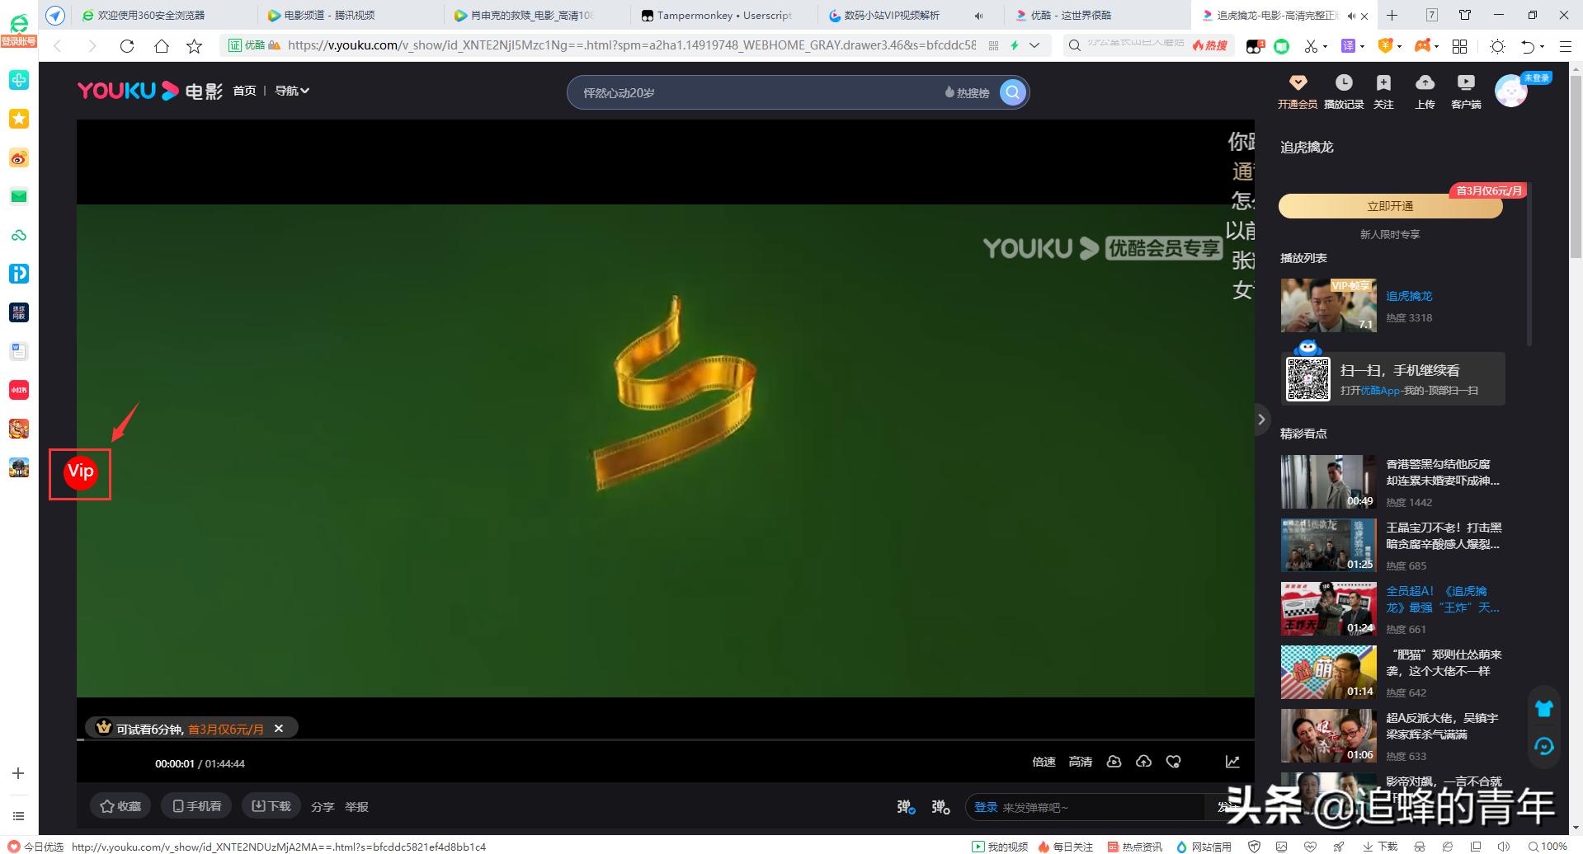Screen dimensions: 1583x854
Task: Click the blue shirt skin icon
Action: (1544, 708)
